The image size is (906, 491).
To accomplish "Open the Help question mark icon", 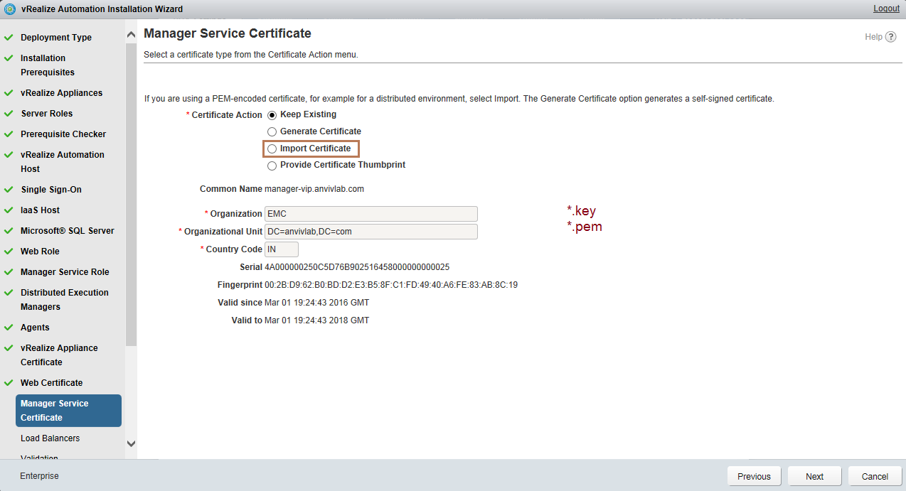I will (x=891, y=37).
